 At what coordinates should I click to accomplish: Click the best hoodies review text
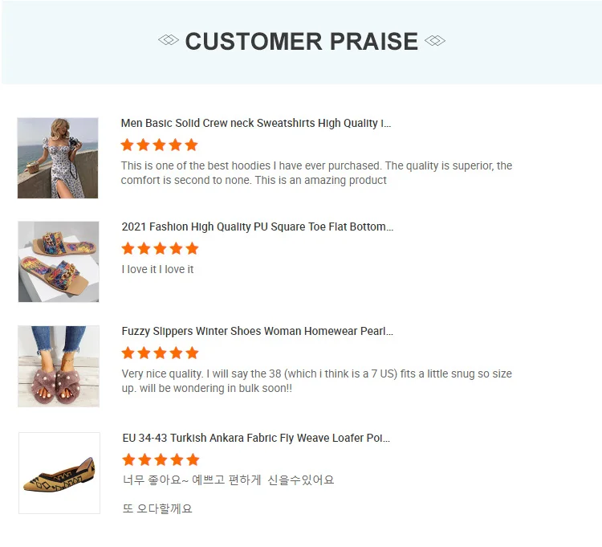tap(316, 173)
